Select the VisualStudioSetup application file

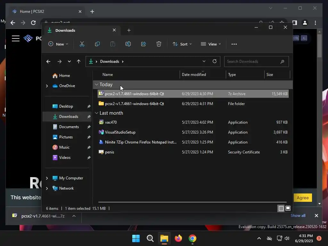193,132
